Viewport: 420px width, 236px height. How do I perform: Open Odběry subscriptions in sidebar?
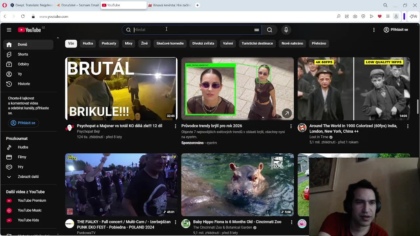[28, 64]
